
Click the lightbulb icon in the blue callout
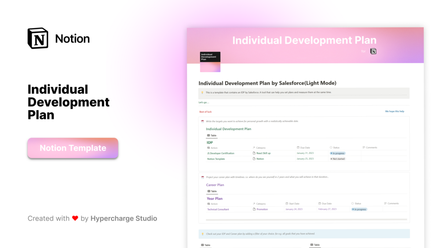tap(202, 234)
